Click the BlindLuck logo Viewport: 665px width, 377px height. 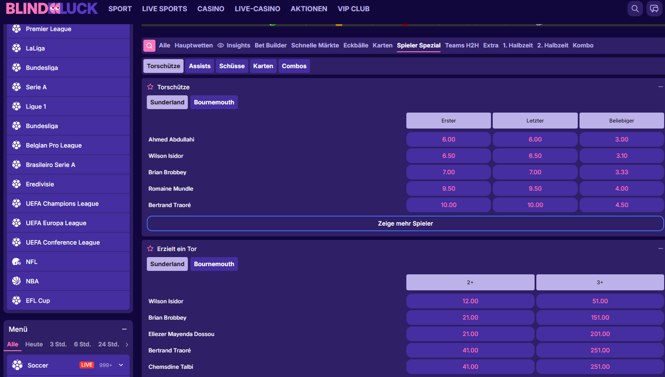pos(52,9)
